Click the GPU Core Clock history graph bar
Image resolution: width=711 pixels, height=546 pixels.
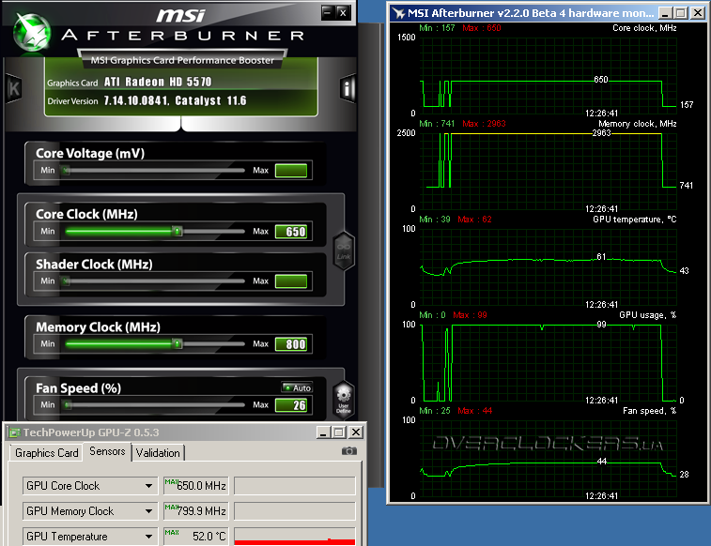pos(295,486)
